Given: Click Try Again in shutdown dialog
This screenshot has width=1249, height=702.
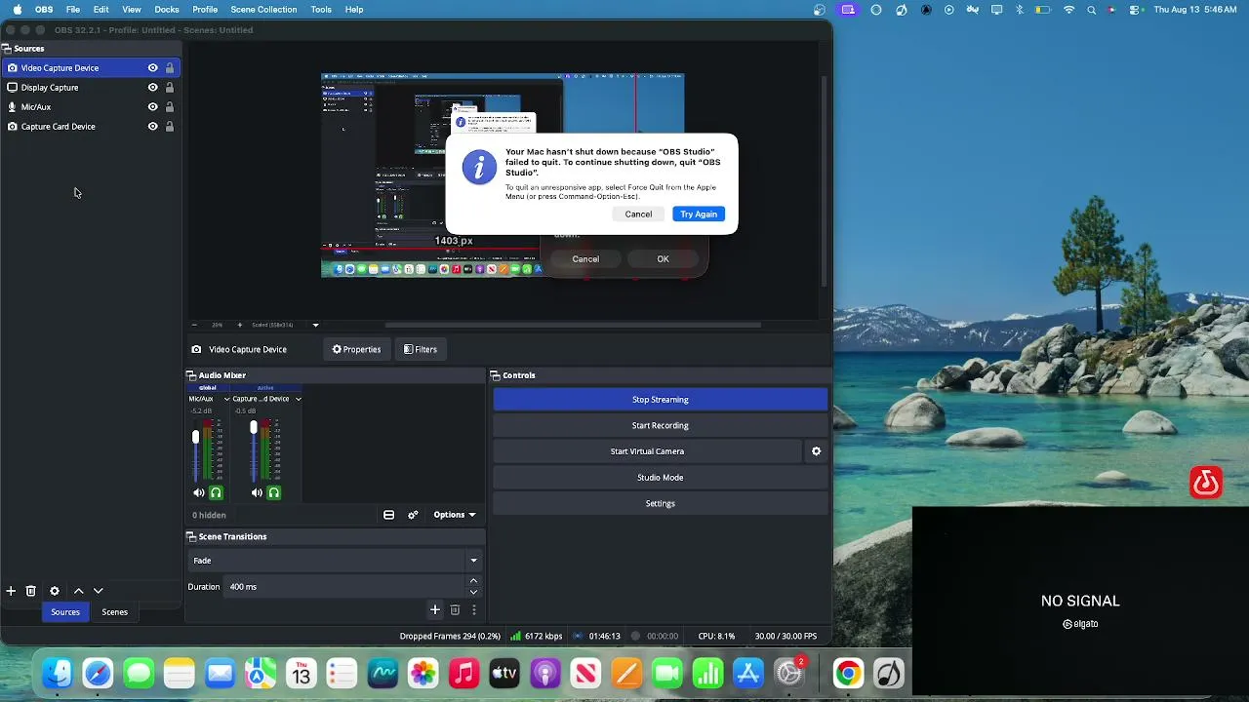Looking at the screenshot, I should (699, 214).
